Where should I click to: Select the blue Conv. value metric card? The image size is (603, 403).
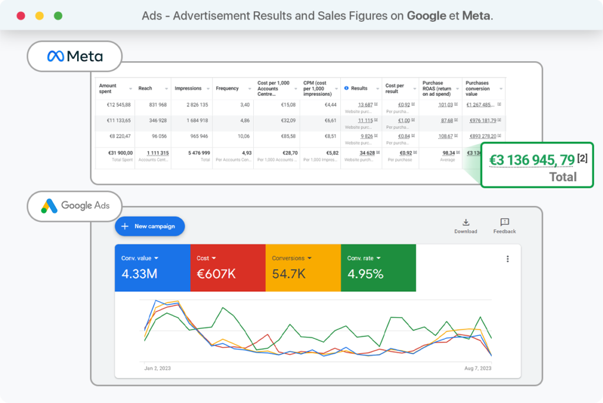tap(153, 268)
